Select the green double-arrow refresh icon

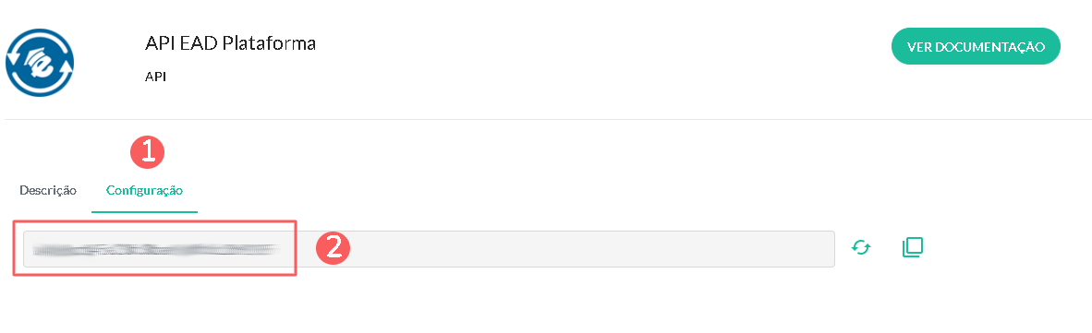(861, 247)
